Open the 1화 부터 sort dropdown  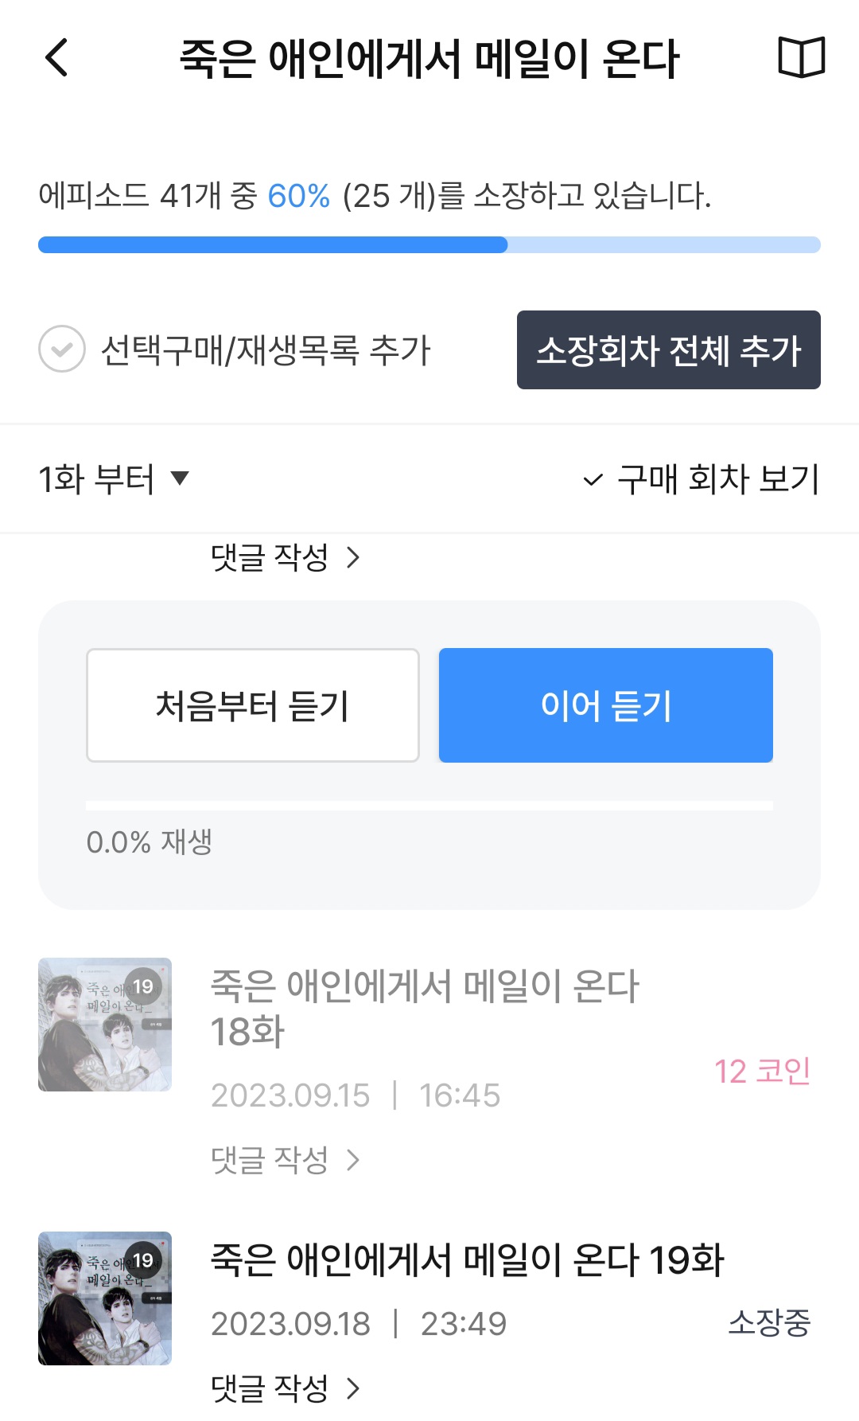click(114, 479)
